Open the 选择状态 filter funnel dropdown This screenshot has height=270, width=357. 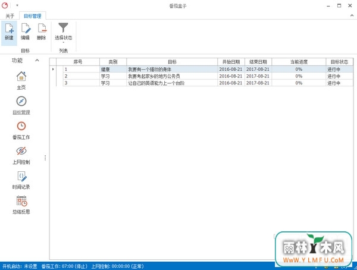pos(63,32)
